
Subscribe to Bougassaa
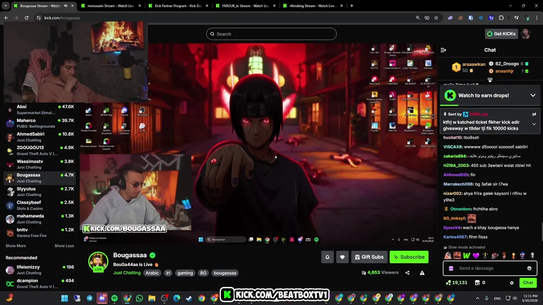[x=409, y=257]
